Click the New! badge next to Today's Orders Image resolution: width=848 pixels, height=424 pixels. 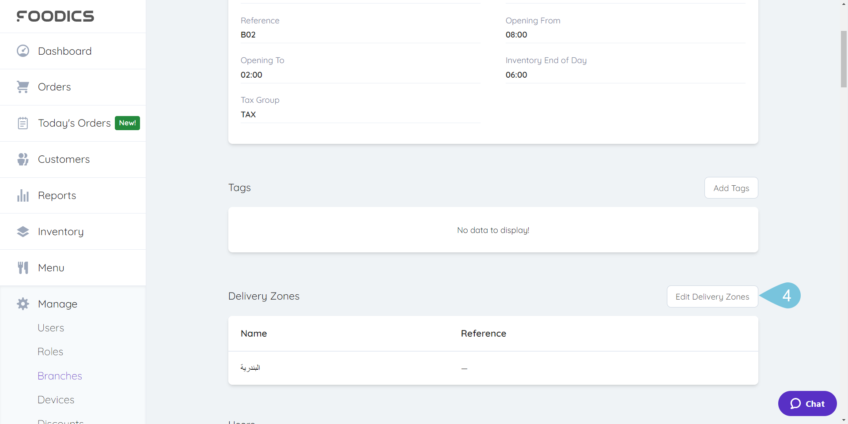(x=127, y=123)
